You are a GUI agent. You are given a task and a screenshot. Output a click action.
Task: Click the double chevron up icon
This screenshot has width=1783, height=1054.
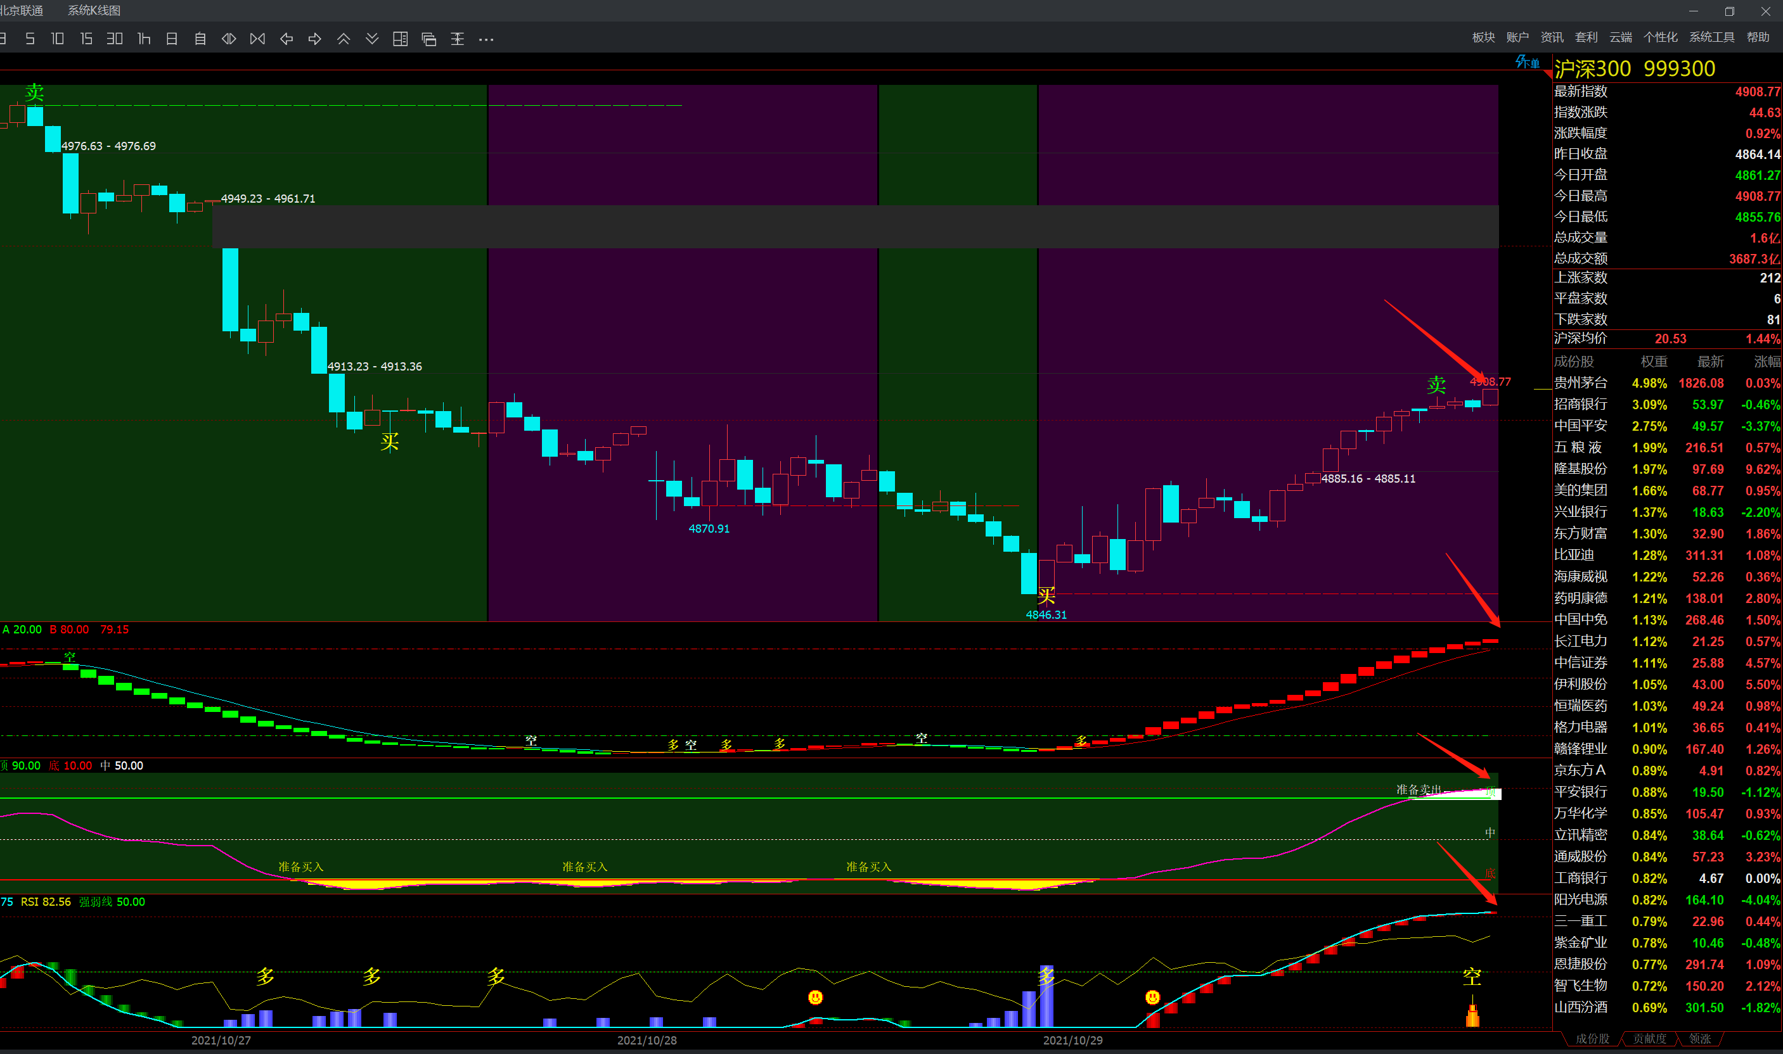tap(344, 39)
